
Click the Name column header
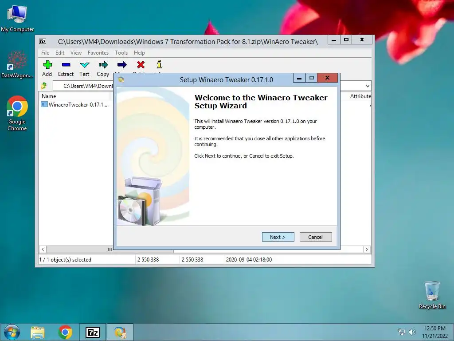point(74,96)
